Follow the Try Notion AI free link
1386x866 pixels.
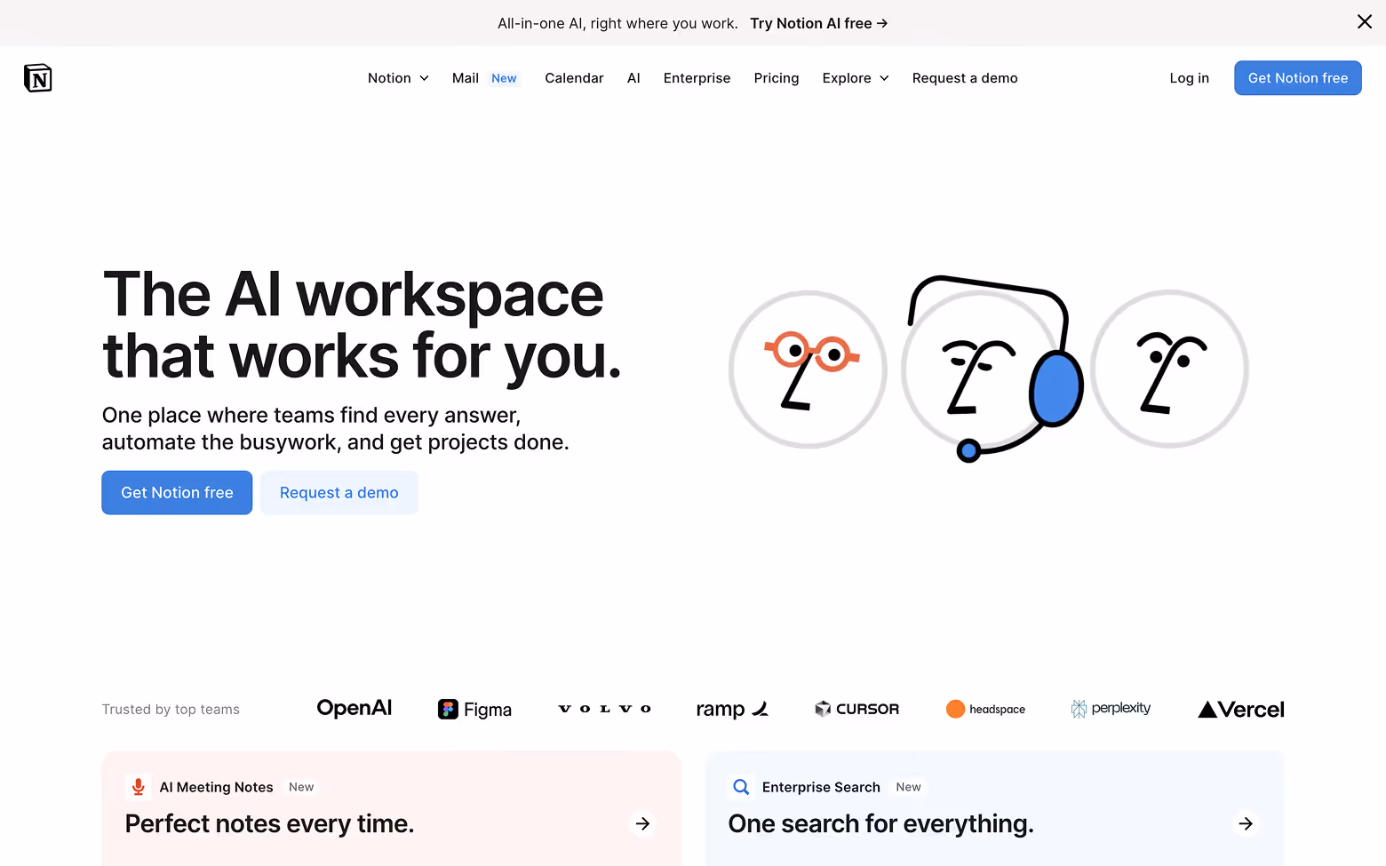(x=817, y=23)
